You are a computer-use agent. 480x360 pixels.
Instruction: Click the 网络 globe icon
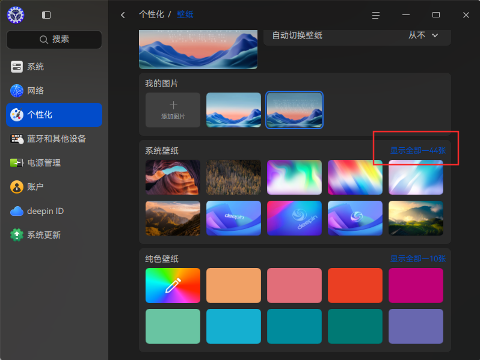pos(17,91)
